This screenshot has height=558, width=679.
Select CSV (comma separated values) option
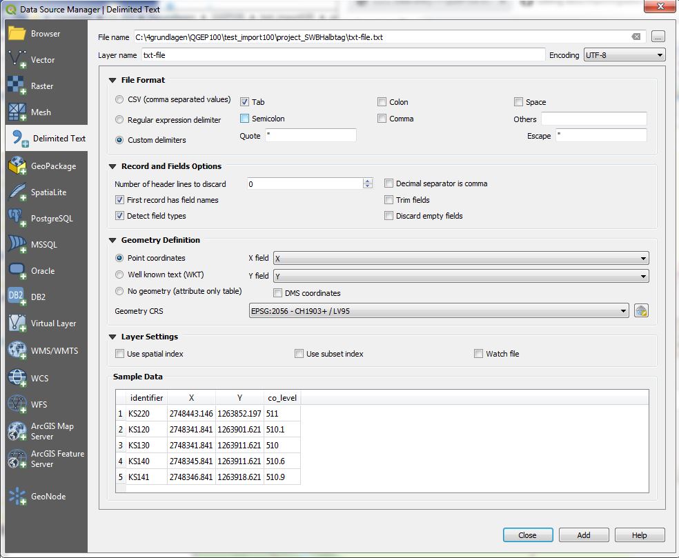(119, 99)
